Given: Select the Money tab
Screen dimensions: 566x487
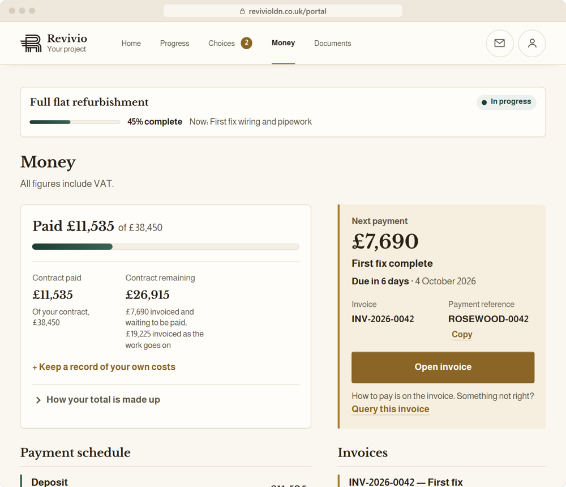Looking at the screenshot, I should pyautogui.click(x=284, y=43).
